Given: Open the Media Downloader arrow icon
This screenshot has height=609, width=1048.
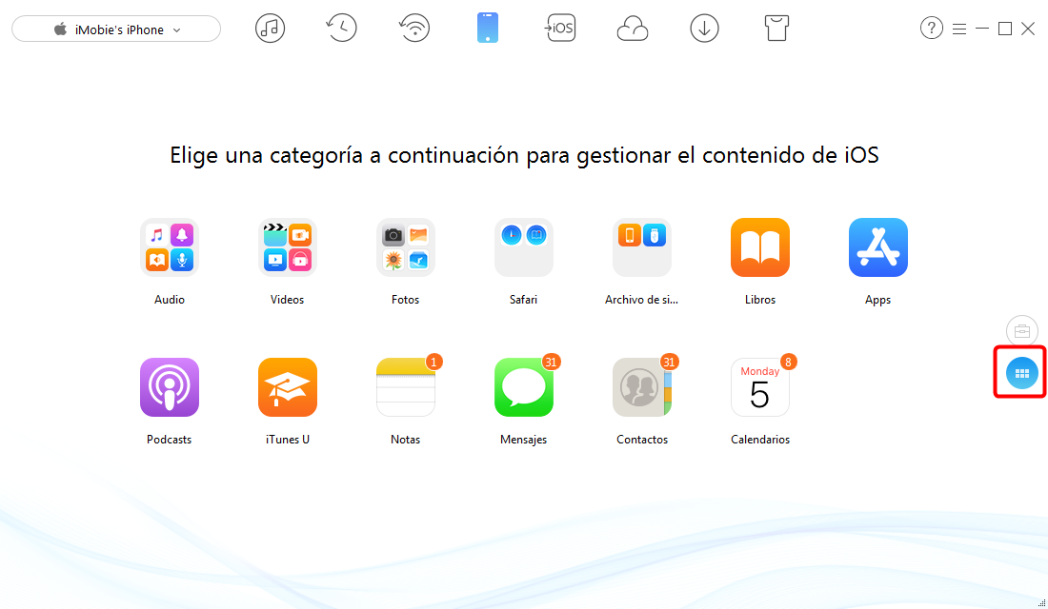Looking at the screenshot, I should [704, 29].
